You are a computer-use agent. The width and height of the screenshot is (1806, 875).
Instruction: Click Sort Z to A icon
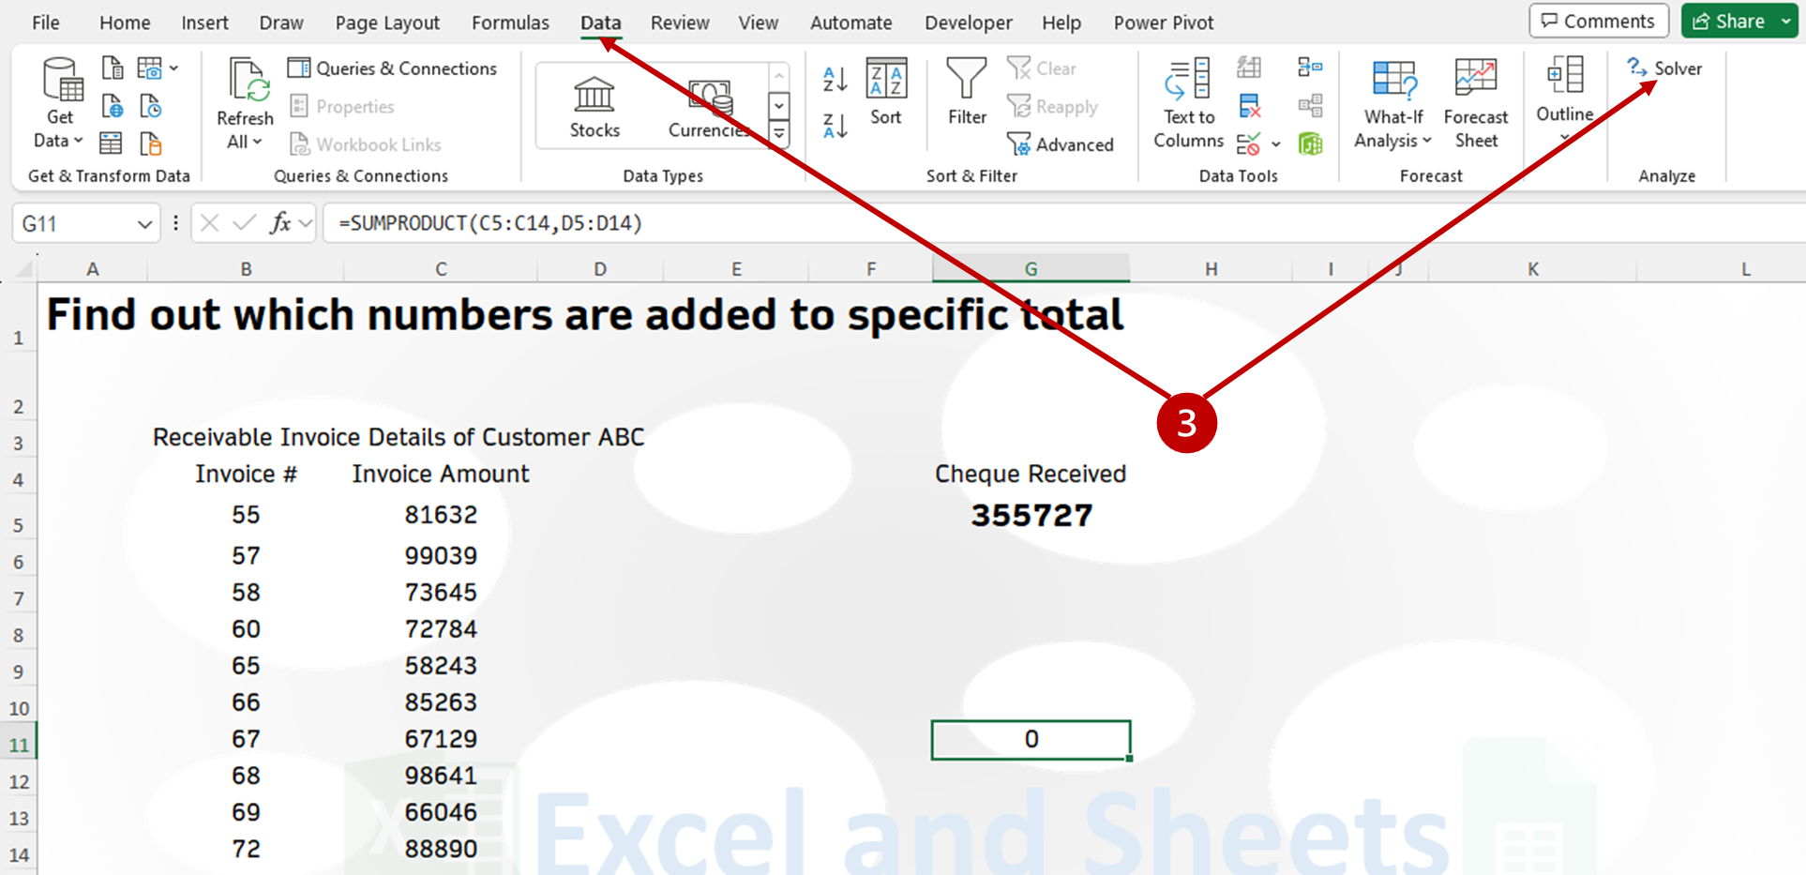[835, 125]
